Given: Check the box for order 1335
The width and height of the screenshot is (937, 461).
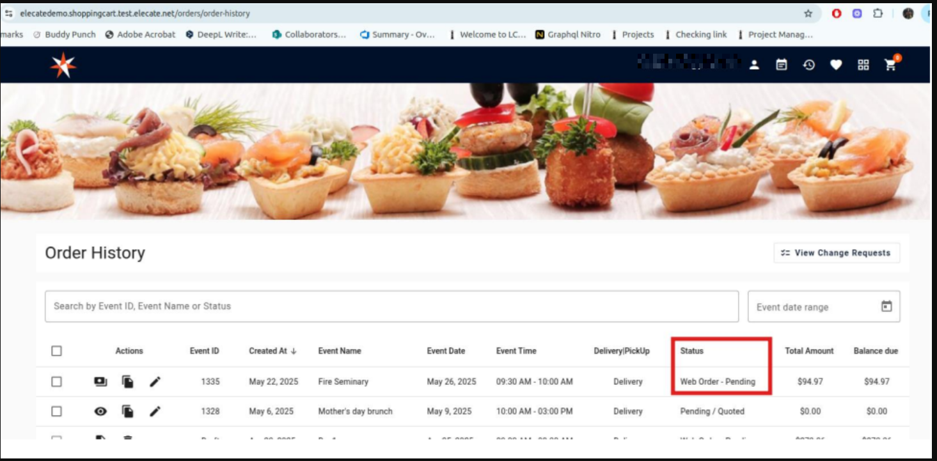Looking at the screenshot, I should click(x=57, y=382).
